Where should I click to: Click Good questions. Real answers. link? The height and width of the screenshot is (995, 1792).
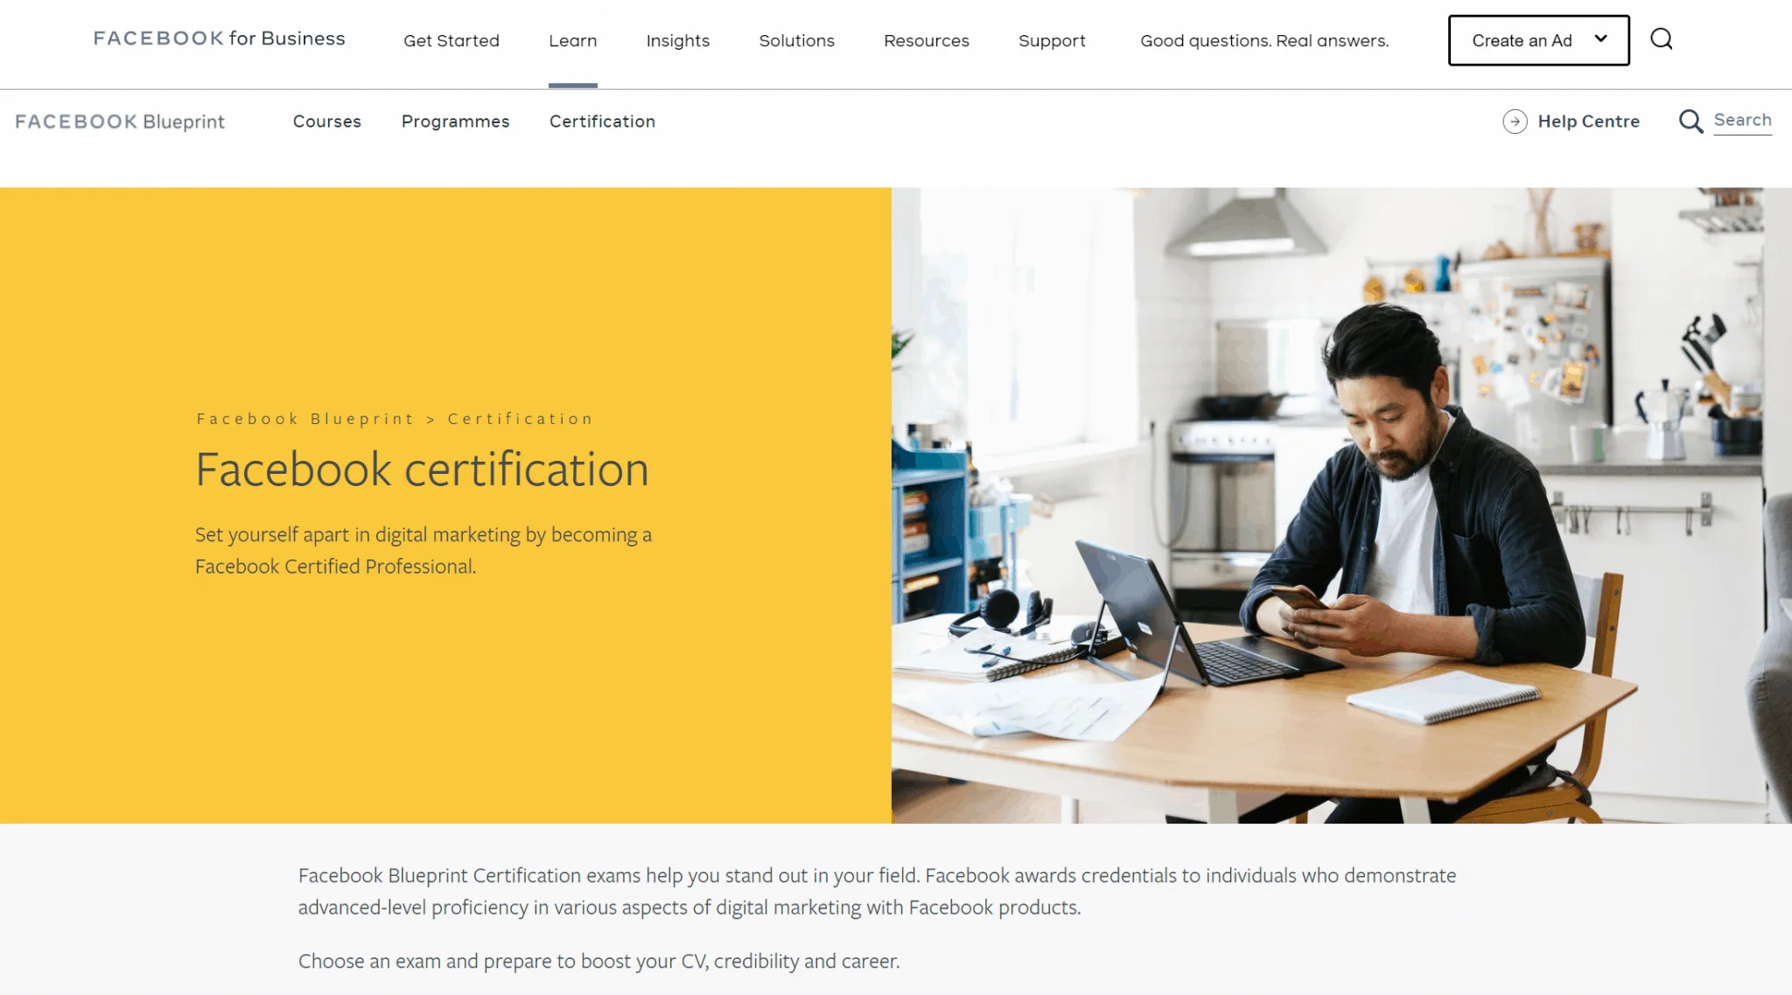pyautogui.click(x=1263, y=40)
